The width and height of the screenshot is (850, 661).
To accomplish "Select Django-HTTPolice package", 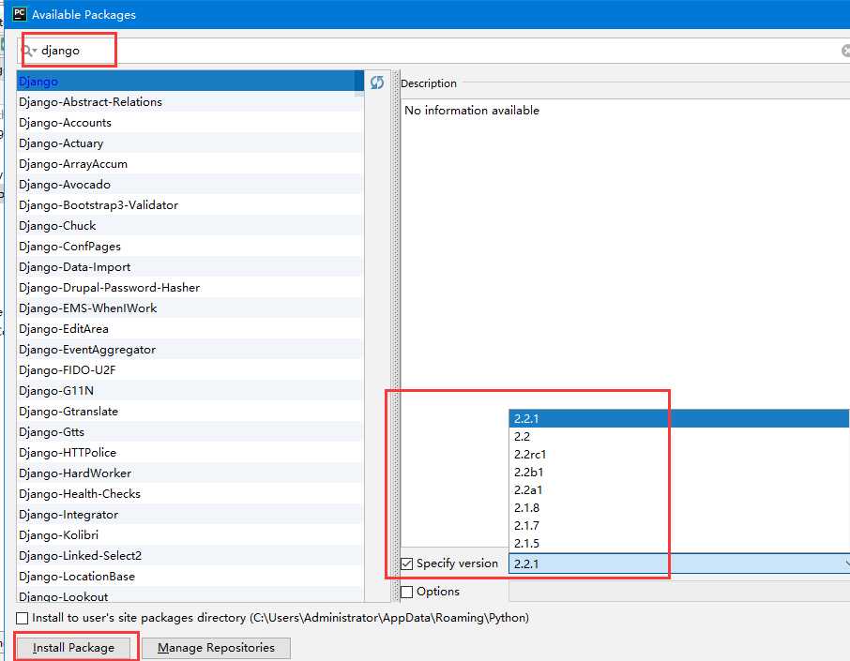I will coord(190,453).
